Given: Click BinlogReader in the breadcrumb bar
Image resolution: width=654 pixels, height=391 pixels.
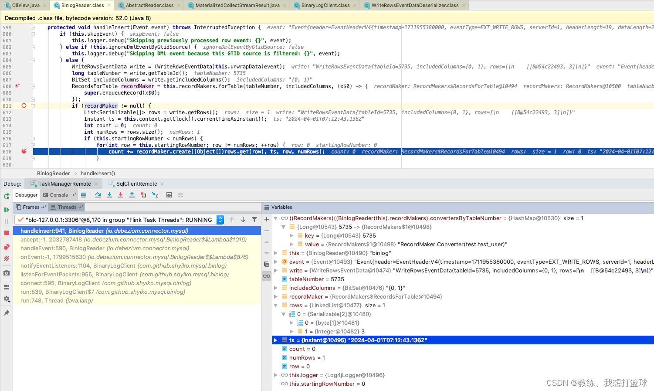Looking at the screenshot, I should tap(53, 173).
